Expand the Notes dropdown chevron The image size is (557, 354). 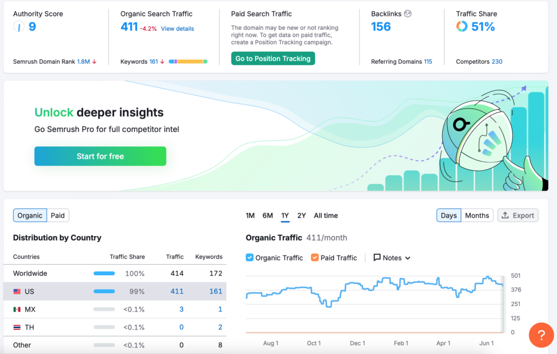[407, 258]
